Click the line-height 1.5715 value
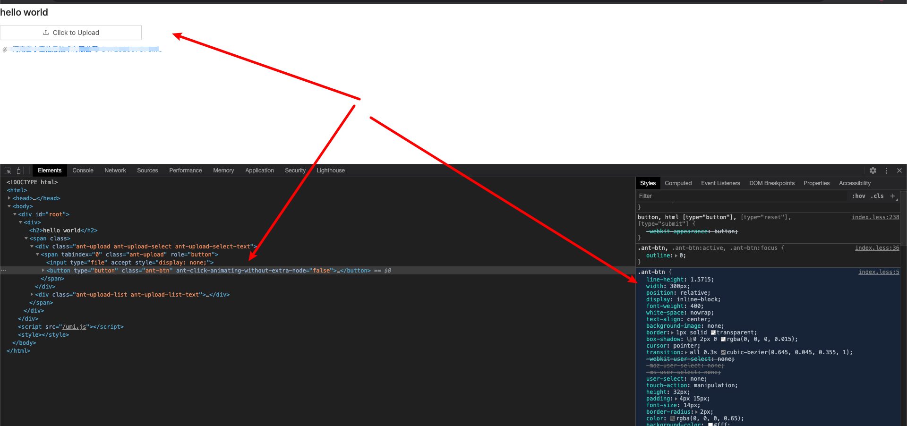Screen dimensions: 907x426 click(x=701, y=280)
